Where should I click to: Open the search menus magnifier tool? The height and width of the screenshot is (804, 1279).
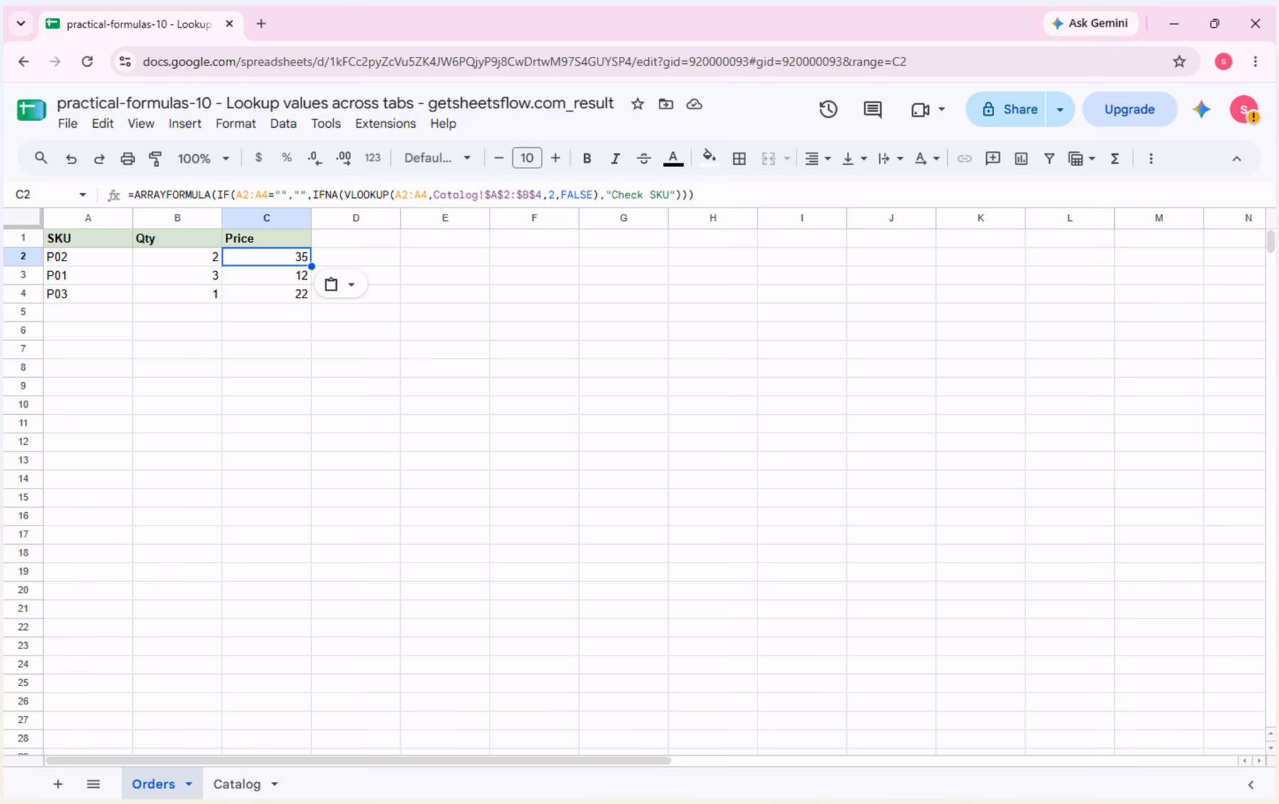(41, 158)
